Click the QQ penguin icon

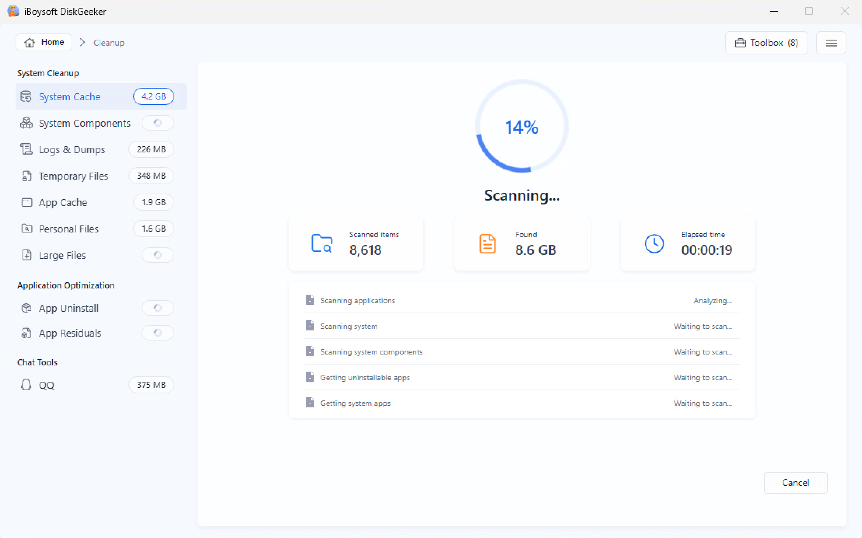26,385
